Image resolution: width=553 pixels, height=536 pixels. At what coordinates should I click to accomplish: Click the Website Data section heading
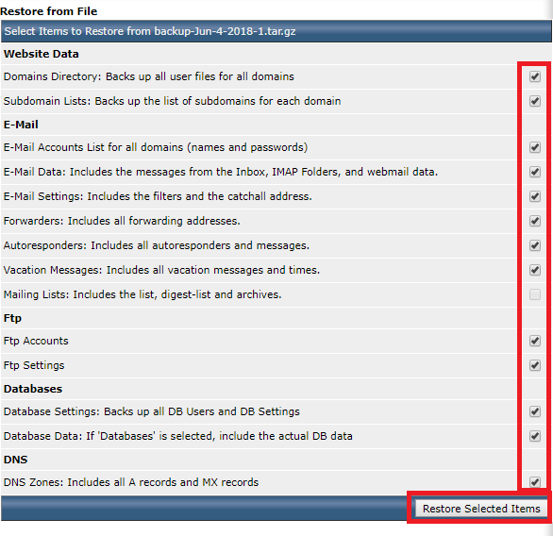coord(42,54)
